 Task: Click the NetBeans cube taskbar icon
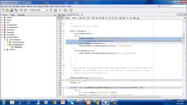[x=105, y=102]
